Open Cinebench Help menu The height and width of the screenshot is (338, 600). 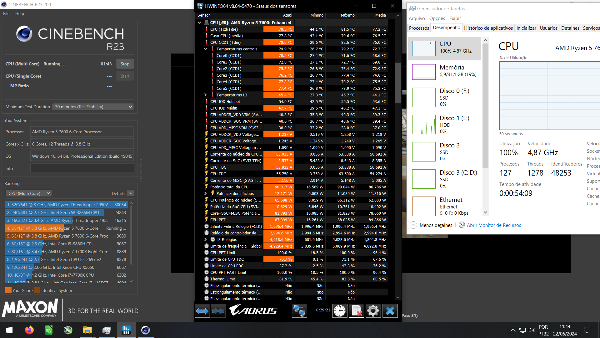20,13
